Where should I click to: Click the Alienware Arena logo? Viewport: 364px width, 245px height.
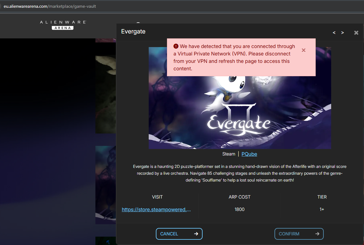(63, 25)
